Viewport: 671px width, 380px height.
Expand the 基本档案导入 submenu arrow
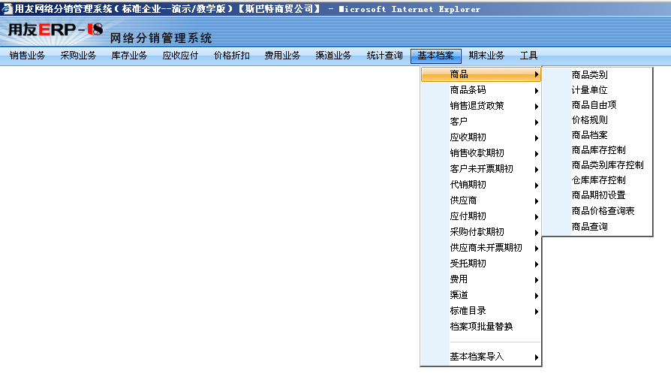(x=536, y=357)
